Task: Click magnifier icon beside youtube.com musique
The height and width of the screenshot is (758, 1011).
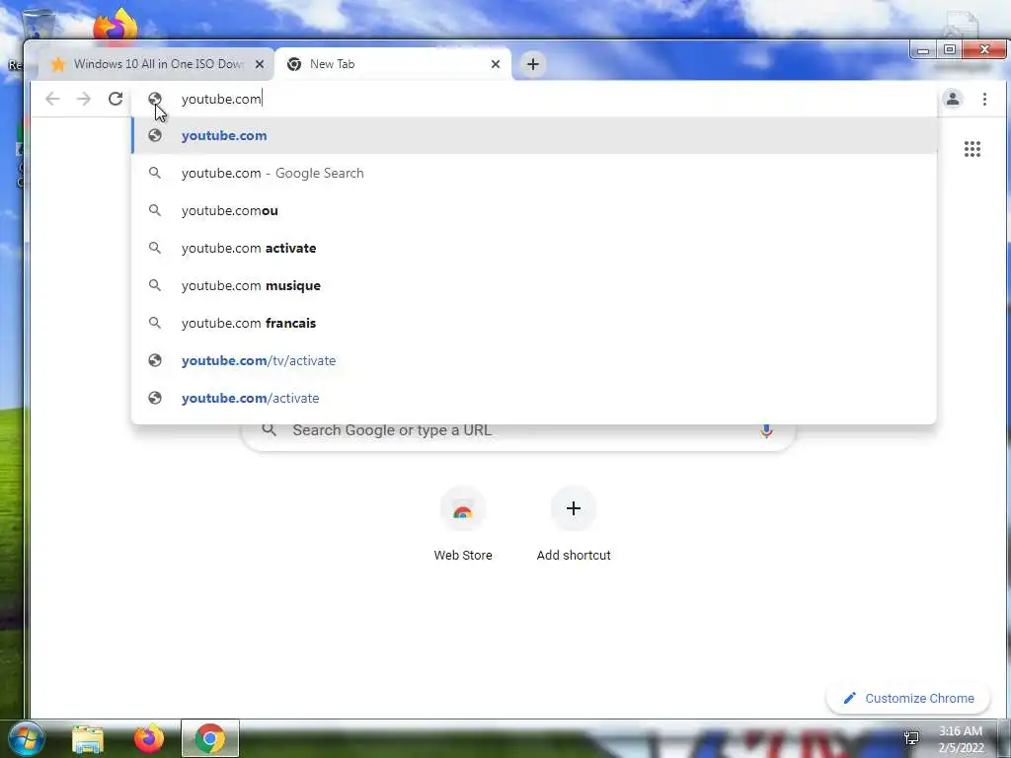Action: pos(154,285)
